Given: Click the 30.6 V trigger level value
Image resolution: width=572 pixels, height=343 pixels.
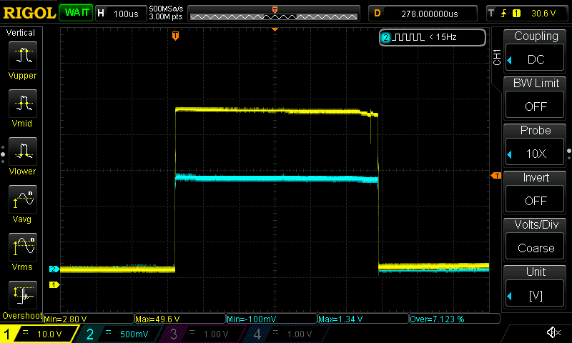Looking at the screenshot, I should point(543,14).
